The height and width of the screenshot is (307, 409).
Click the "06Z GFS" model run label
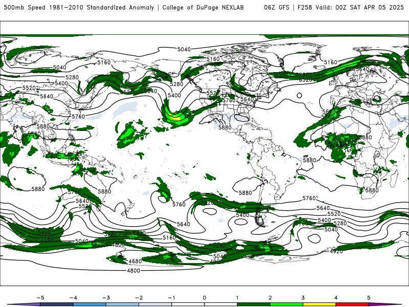[277, 7]
